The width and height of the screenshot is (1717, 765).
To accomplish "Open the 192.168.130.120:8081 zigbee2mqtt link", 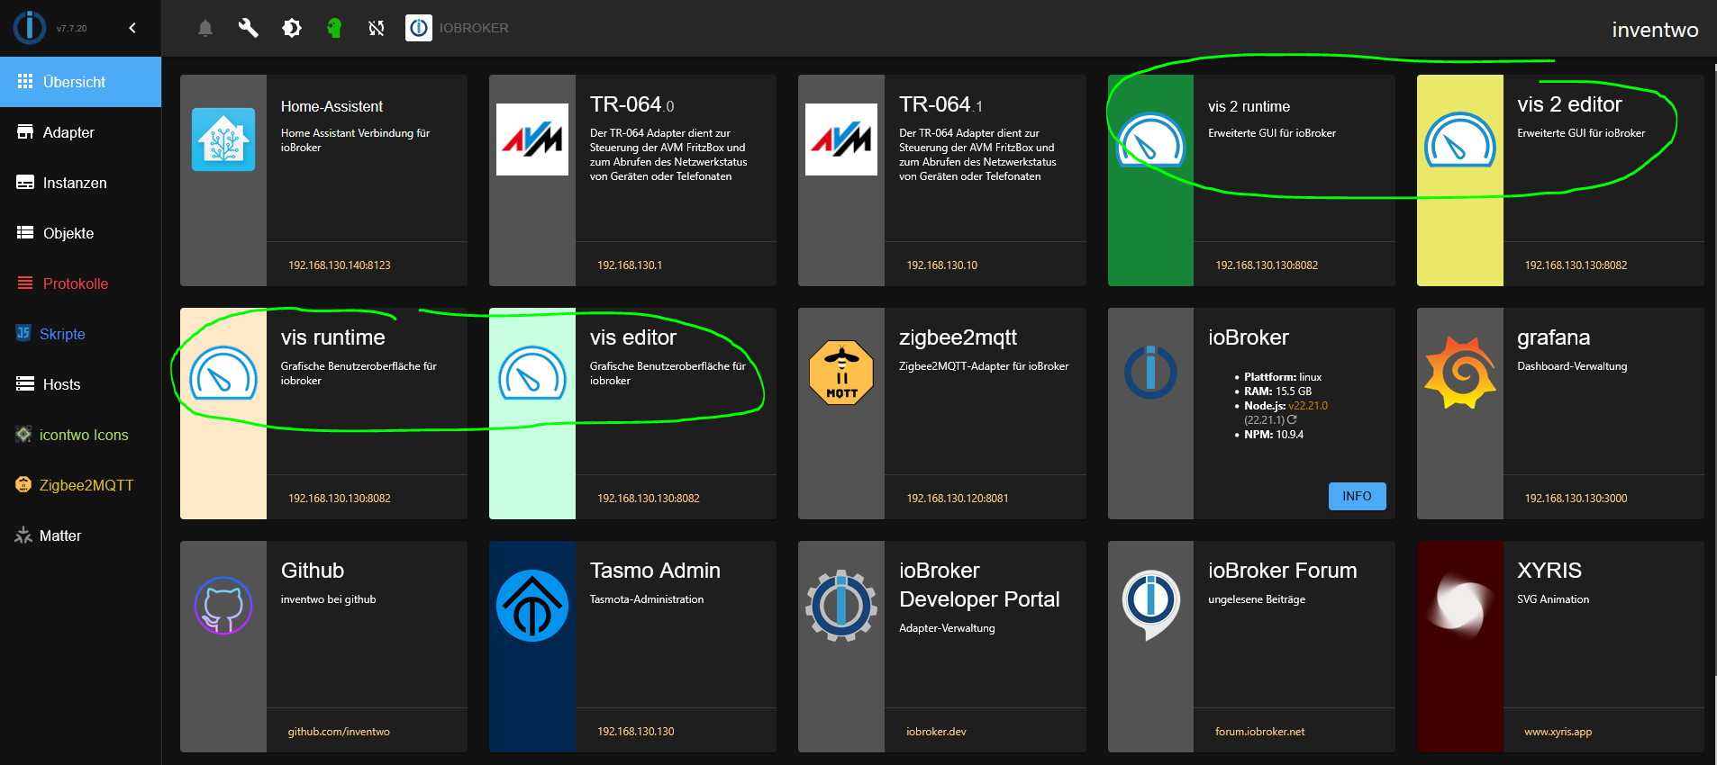I will [958, 499].
